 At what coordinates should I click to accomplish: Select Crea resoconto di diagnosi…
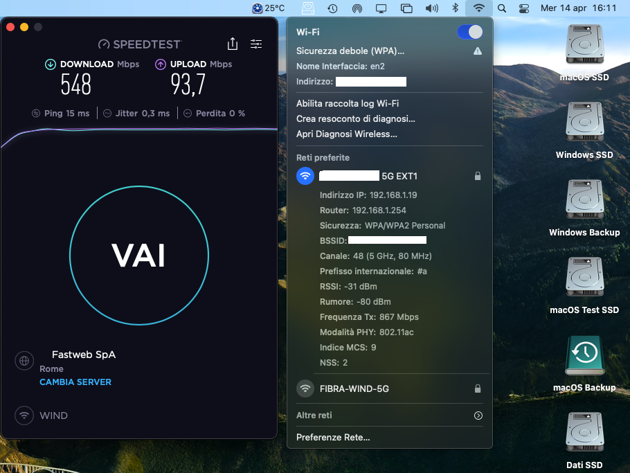pyautogui.click(x=356, y=118)
